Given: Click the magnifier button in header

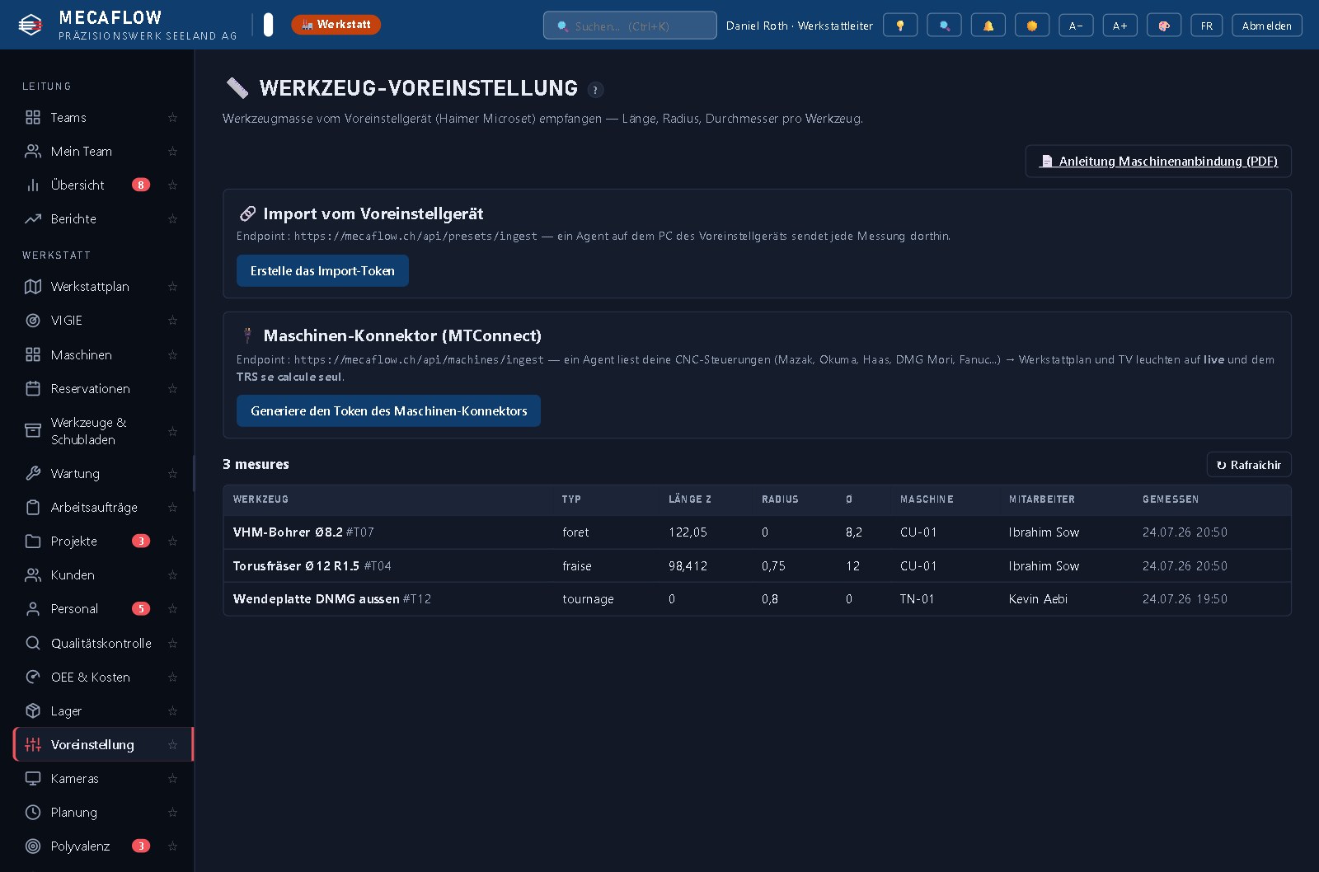Looking at the screenshot, I should 944,26.
